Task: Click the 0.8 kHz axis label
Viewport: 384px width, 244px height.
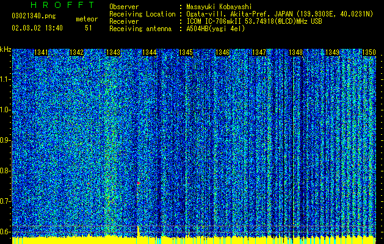Action: coord(5,171)
